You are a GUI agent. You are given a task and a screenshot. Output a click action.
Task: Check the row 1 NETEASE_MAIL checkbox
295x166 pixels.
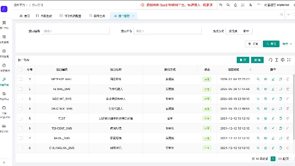pyautogui.click(x=21, y=79)
